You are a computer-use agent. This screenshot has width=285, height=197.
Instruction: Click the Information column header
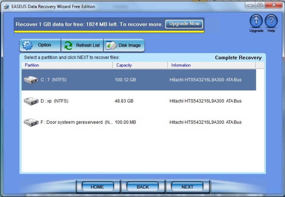[212, 65]
